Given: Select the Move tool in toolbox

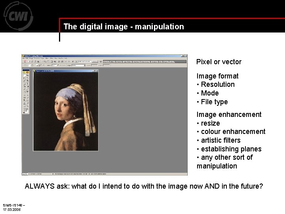Looking at the screenshot, I should [x=28, y=75].
